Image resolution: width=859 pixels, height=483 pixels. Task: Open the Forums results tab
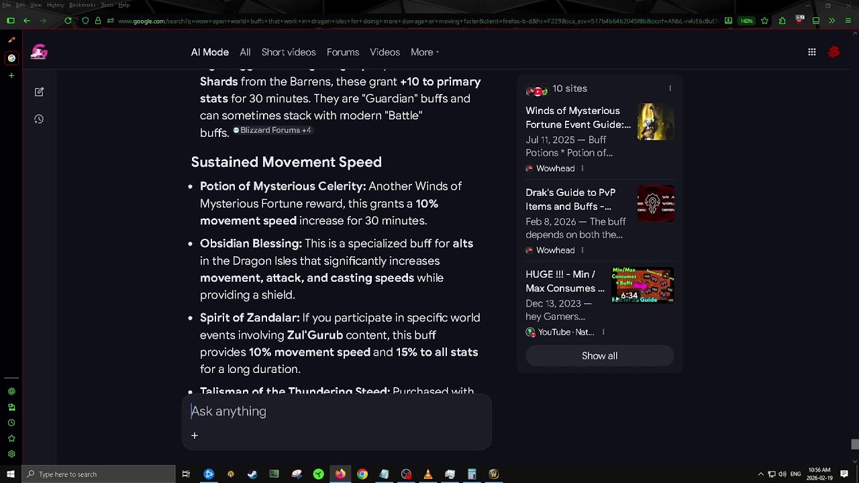click(x=343, y=52)
